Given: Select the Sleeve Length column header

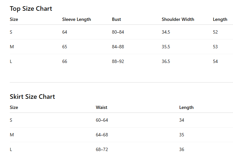Looking at the screenshot, I should click(77, 20).
